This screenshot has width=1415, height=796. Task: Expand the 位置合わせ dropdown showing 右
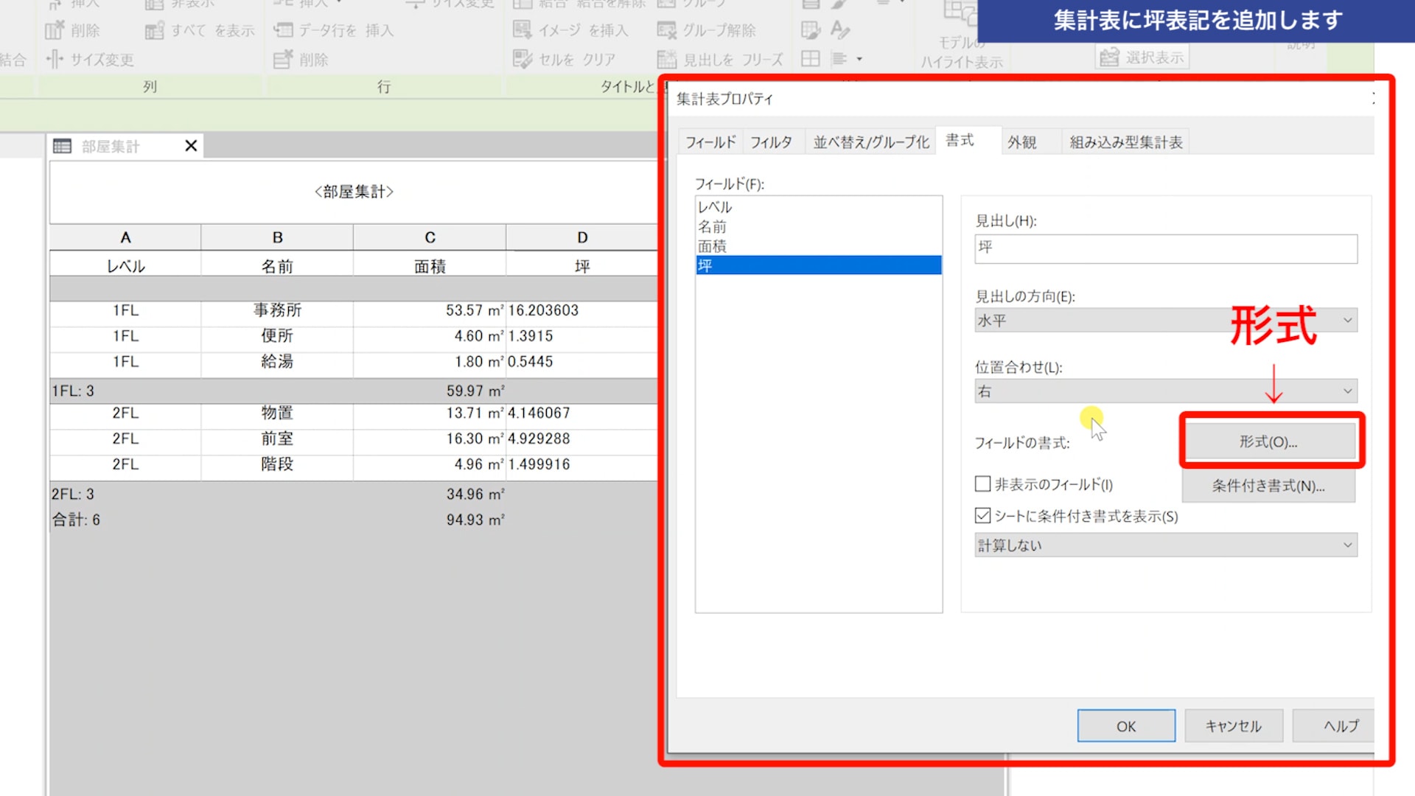click(x=1165, y=391)
